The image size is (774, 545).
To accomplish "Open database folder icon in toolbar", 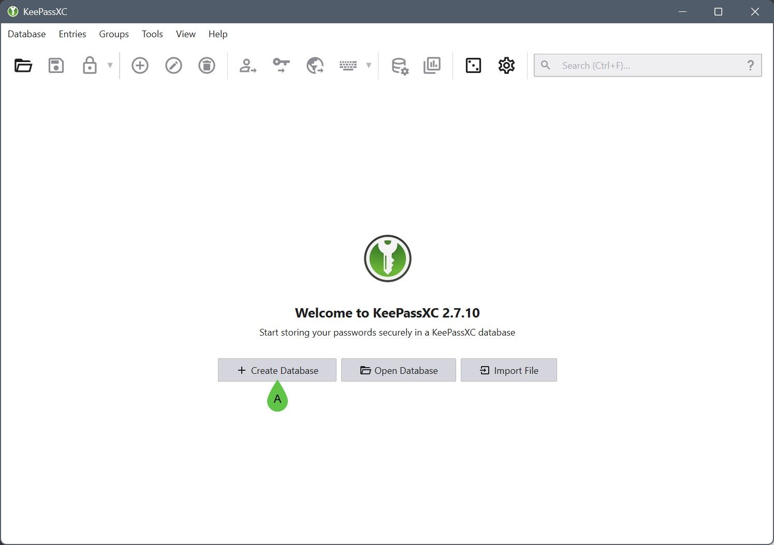I will (x=23, y=66).
